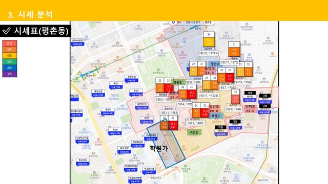Open the 평촌동 neighborhood selector in breadcrumb
Screen dimensions: 328x184
208,22
